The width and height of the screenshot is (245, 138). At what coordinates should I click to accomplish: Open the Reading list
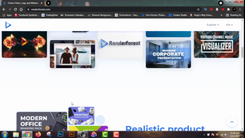(x=234, y=15)
